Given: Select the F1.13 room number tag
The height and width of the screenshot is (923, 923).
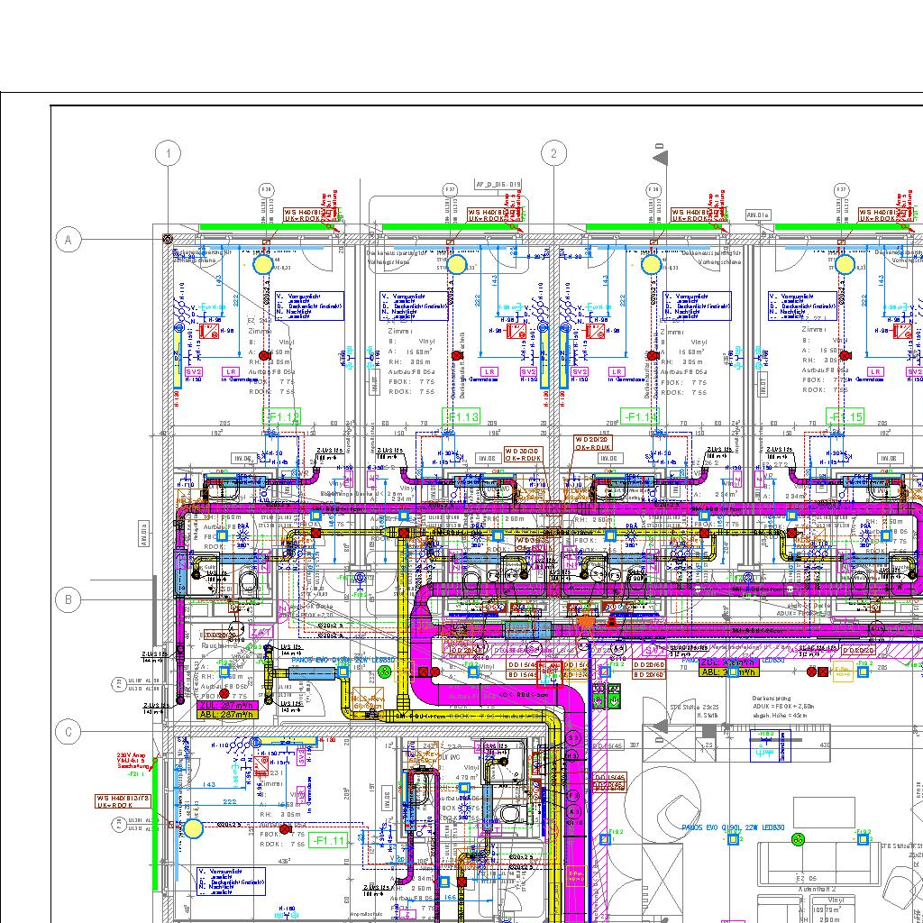Looking at the screenshot, I should click(x=461, y=417).
